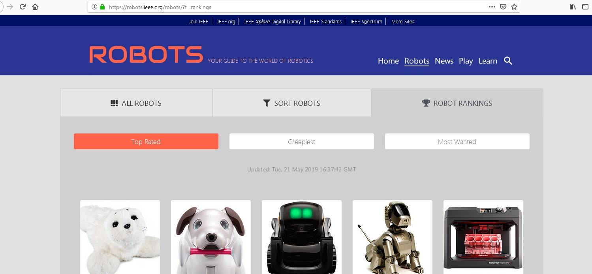
Task: Click the Pocket save icon
Action: (x=503, y=7)
